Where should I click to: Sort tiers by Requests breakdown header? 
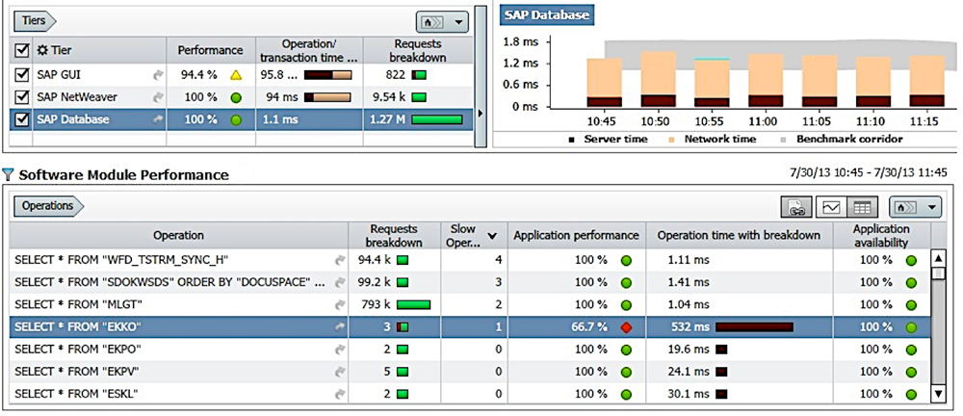click(420, 50)
